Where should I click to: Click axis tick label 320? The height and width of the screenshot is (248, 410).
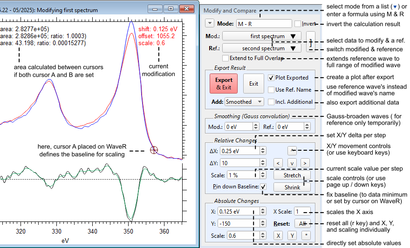click(x=20, y=231)
